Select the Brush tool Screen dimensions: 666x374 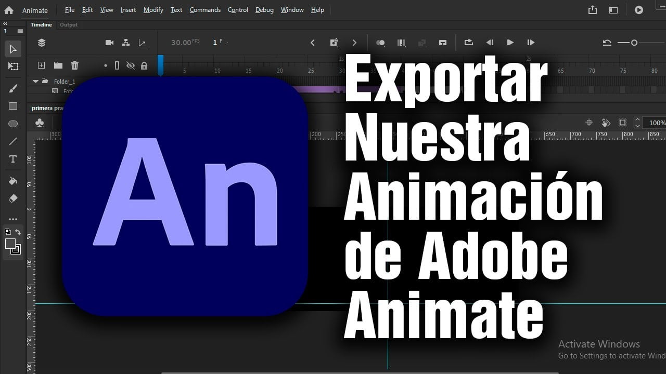click(x=13, y=88)
